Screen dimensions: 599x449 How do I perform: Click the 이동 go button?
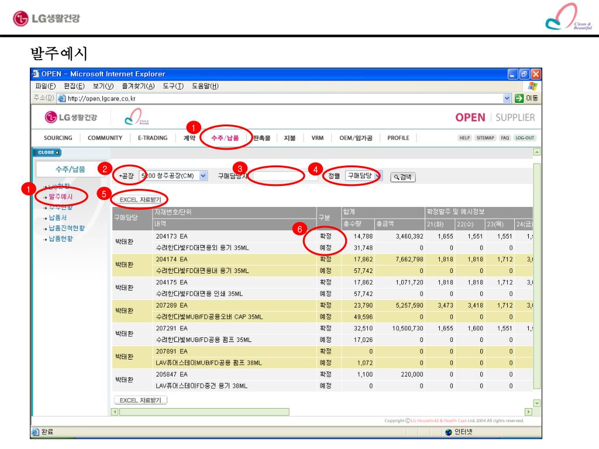click(526, 98)
